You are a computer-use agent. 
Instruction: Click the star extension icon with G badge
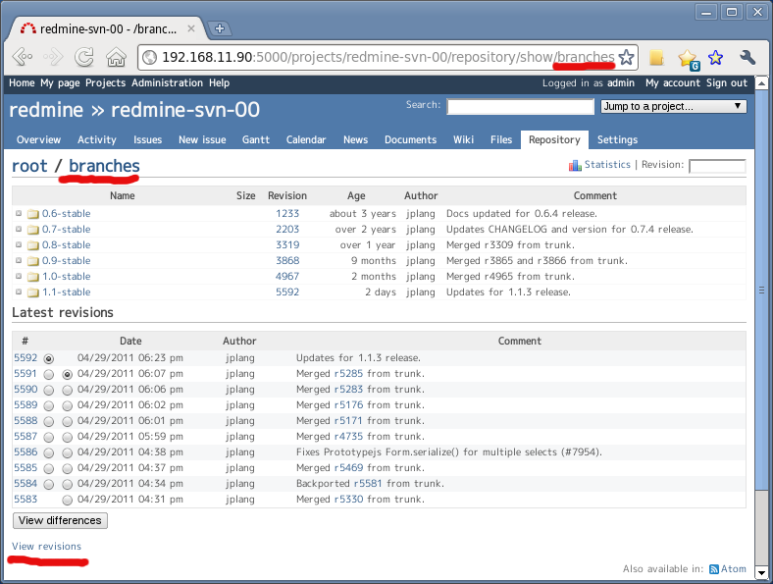[688, 59]
